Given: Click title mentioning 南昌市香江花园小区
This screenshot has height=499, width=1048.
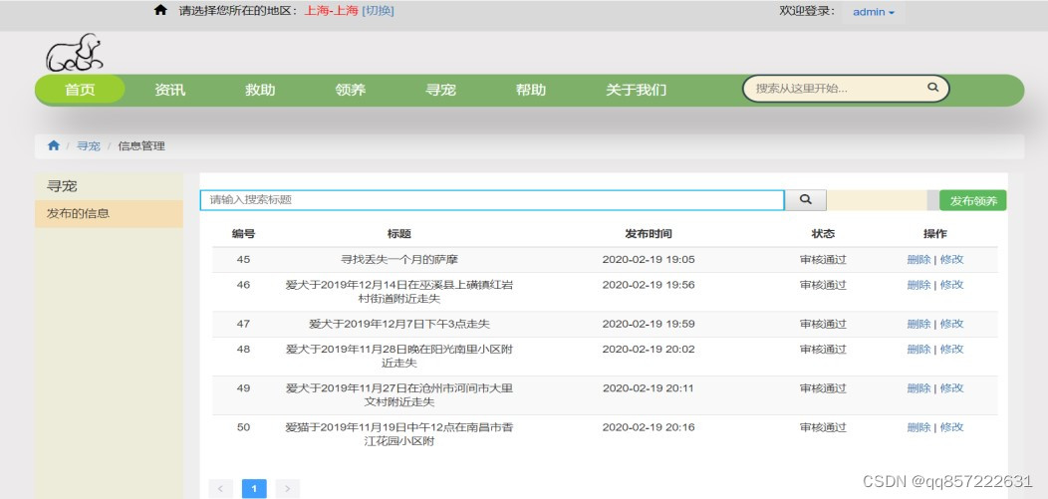Looking at the screenshot, I should 399,433.
